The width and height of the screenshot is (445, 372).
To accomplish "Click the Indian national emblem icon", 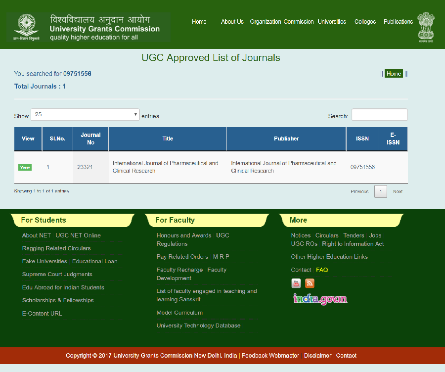I will point(426,27).
